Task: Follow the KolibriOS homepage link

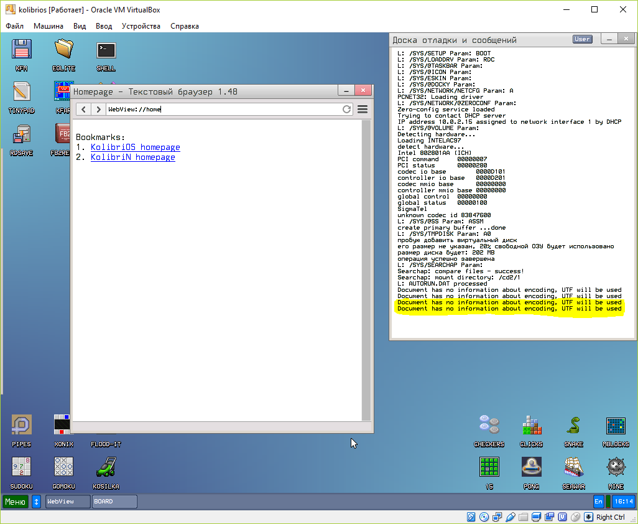Action: coord(135,147)
